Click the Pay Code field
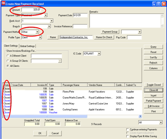Viewport: 167px width, 139px height. coord(134,38)
